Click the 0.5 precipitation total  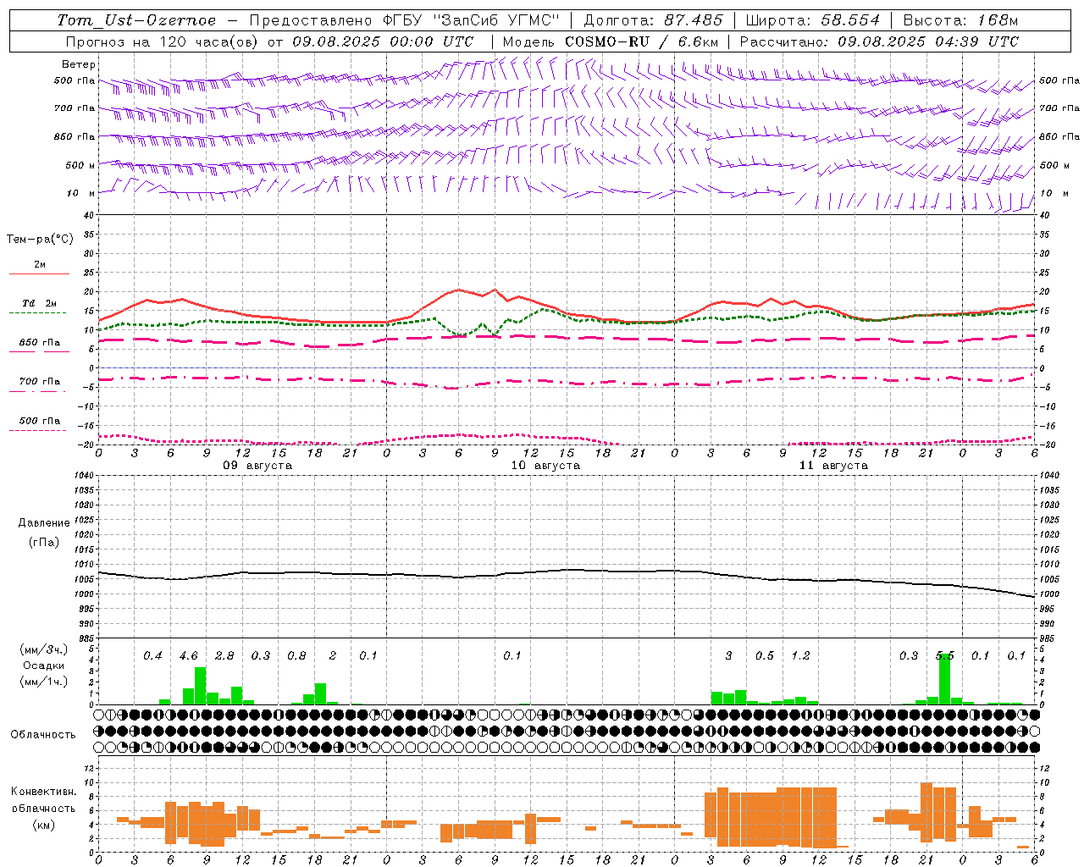tap(764, 656)
